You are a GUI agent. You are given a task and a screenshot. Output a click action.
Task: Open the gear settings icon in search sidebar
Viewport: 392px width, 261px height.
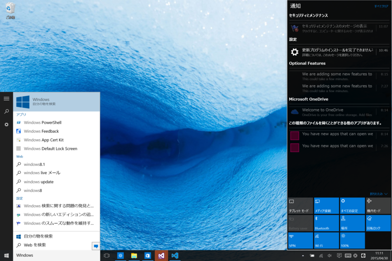click(6, 124)
